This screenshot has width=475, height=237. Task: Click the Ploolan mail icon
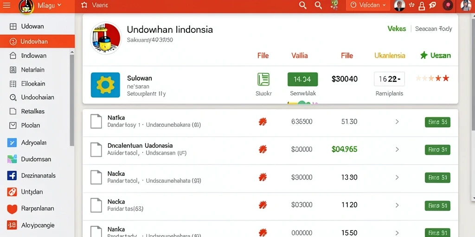click(13, 125)
